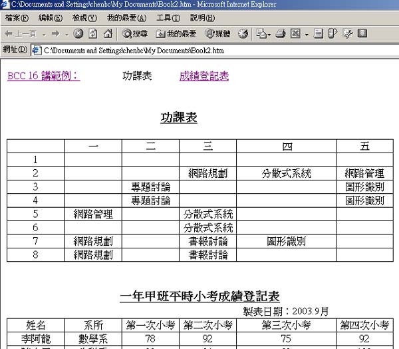Open the 搜尋 search pane
Image resolution: width=399 pixels, height=349 pixels.
(134, 33)
